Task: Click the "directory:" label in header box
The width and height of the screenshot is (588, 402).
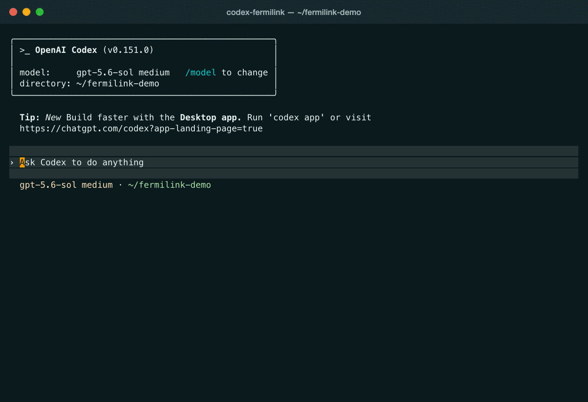Action: coord(45,84)
